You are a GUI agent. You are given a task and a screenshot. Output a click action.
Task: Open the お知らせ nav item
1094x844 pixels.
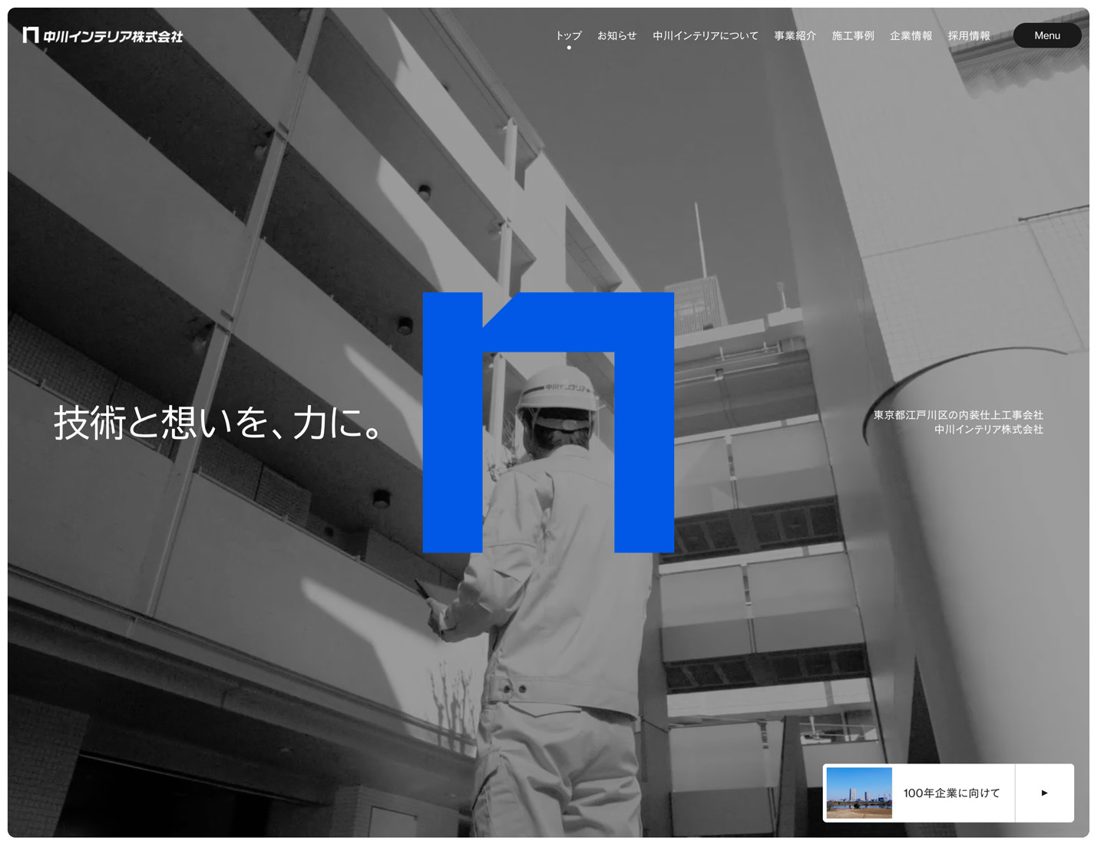616,35
